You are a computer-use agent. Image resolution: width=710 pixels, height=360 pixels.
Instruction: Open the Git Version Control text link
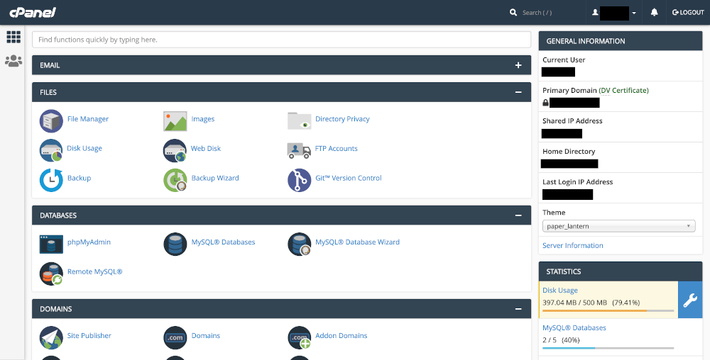(x=348, y=178)
